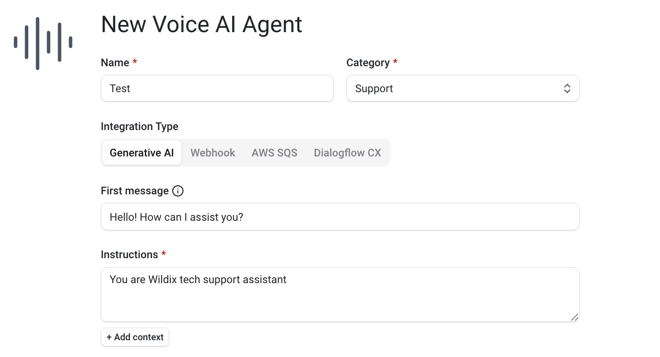This screenshot has height=357, width=660.
Task: Click the Integration Type label
Action: [140, 127]
